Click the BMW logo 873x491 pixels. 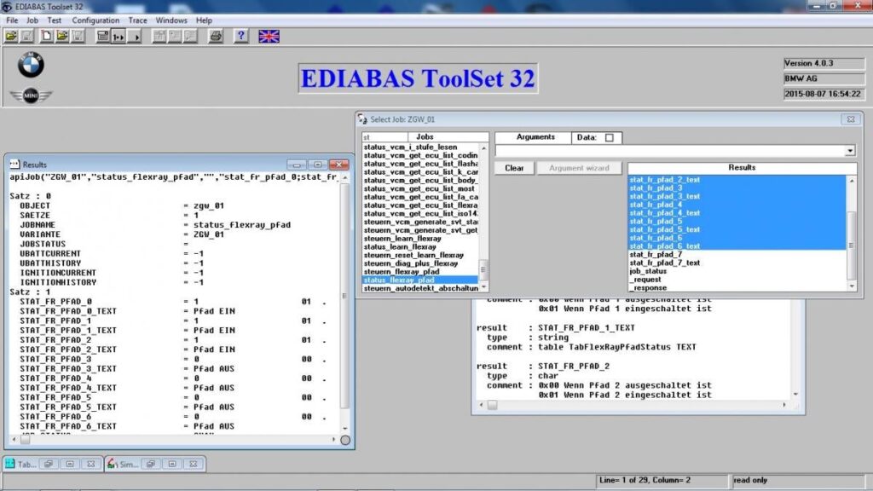coord(31,65)
